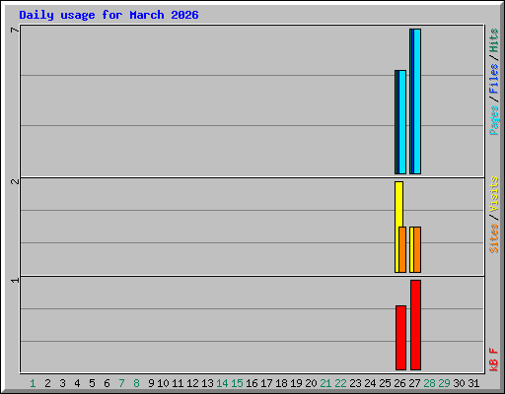
Task: Click day 11 on the date axis
Action: [x=178, y=383]
